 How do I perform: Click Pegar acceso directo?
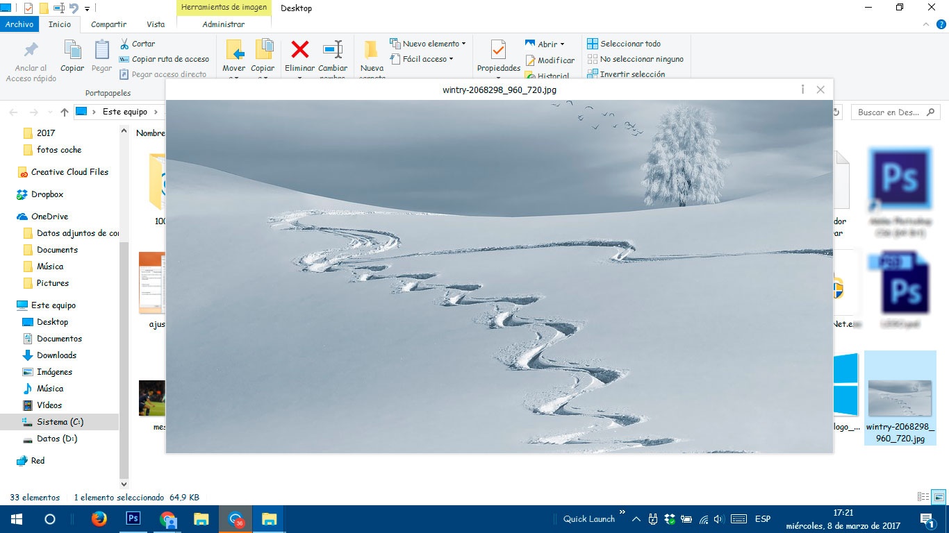pos(163,74)
